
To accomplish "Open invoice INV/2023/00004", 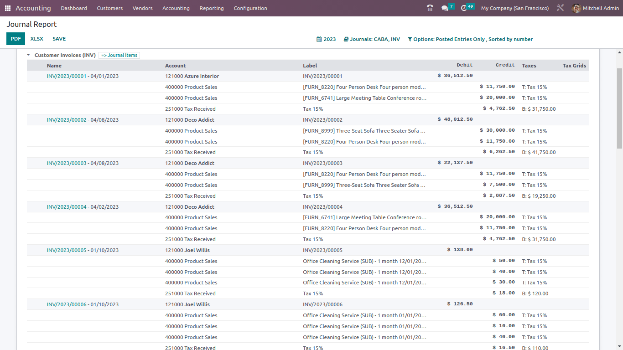I will pyautogui.click(x=67, y=207).
